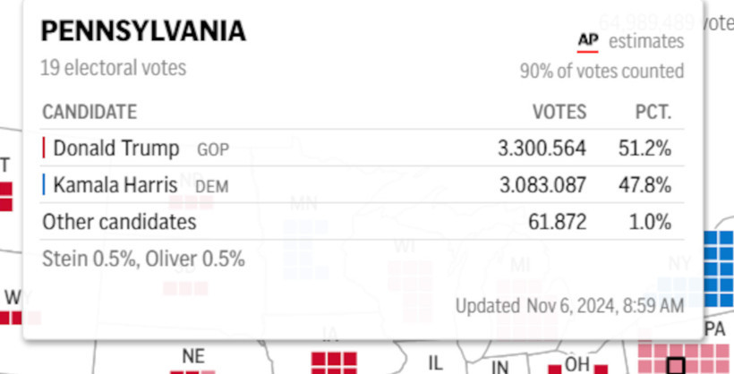Click the Updated Nov 6, 2024 timestamp

[569, 306]
